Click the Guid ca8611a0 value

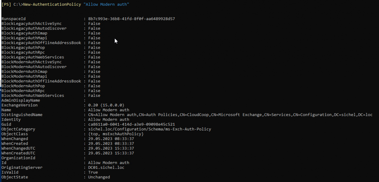click(132, 124)
